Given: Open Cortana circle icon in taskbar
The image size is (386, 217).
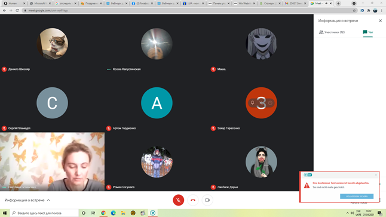Looking at the screenshot, I should (84, 213).
